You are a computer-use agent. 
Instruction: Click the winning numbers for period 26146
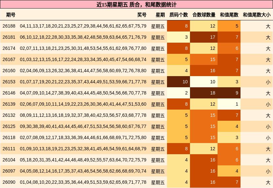[x=83, y=93]
